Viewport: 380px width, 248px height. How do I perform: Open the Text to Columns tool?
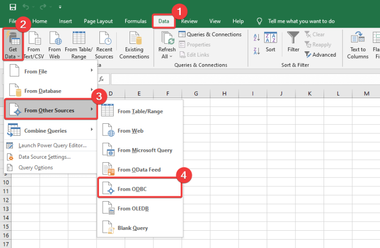coord(358,39)
